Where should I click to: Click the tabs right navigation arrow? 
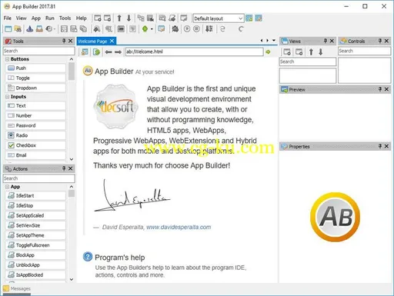267,41
